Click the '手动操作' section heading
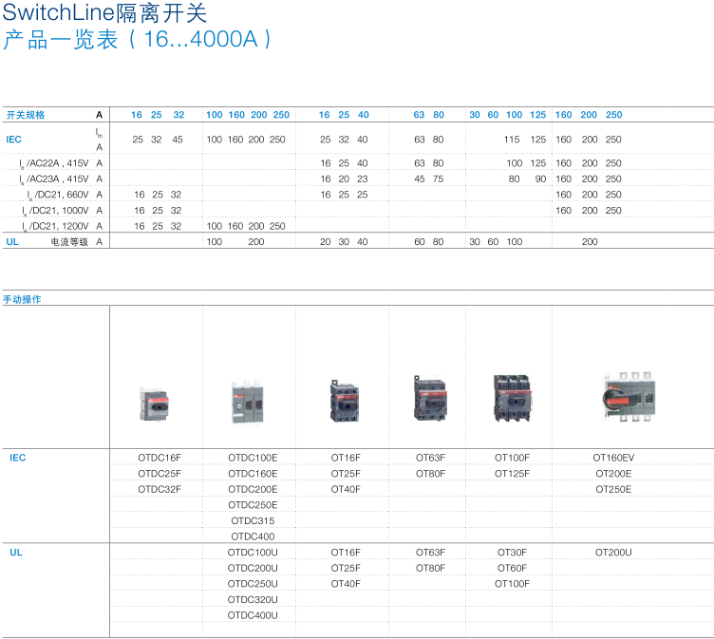This screenshot has width=714, height=639. (x=22, y=299)
